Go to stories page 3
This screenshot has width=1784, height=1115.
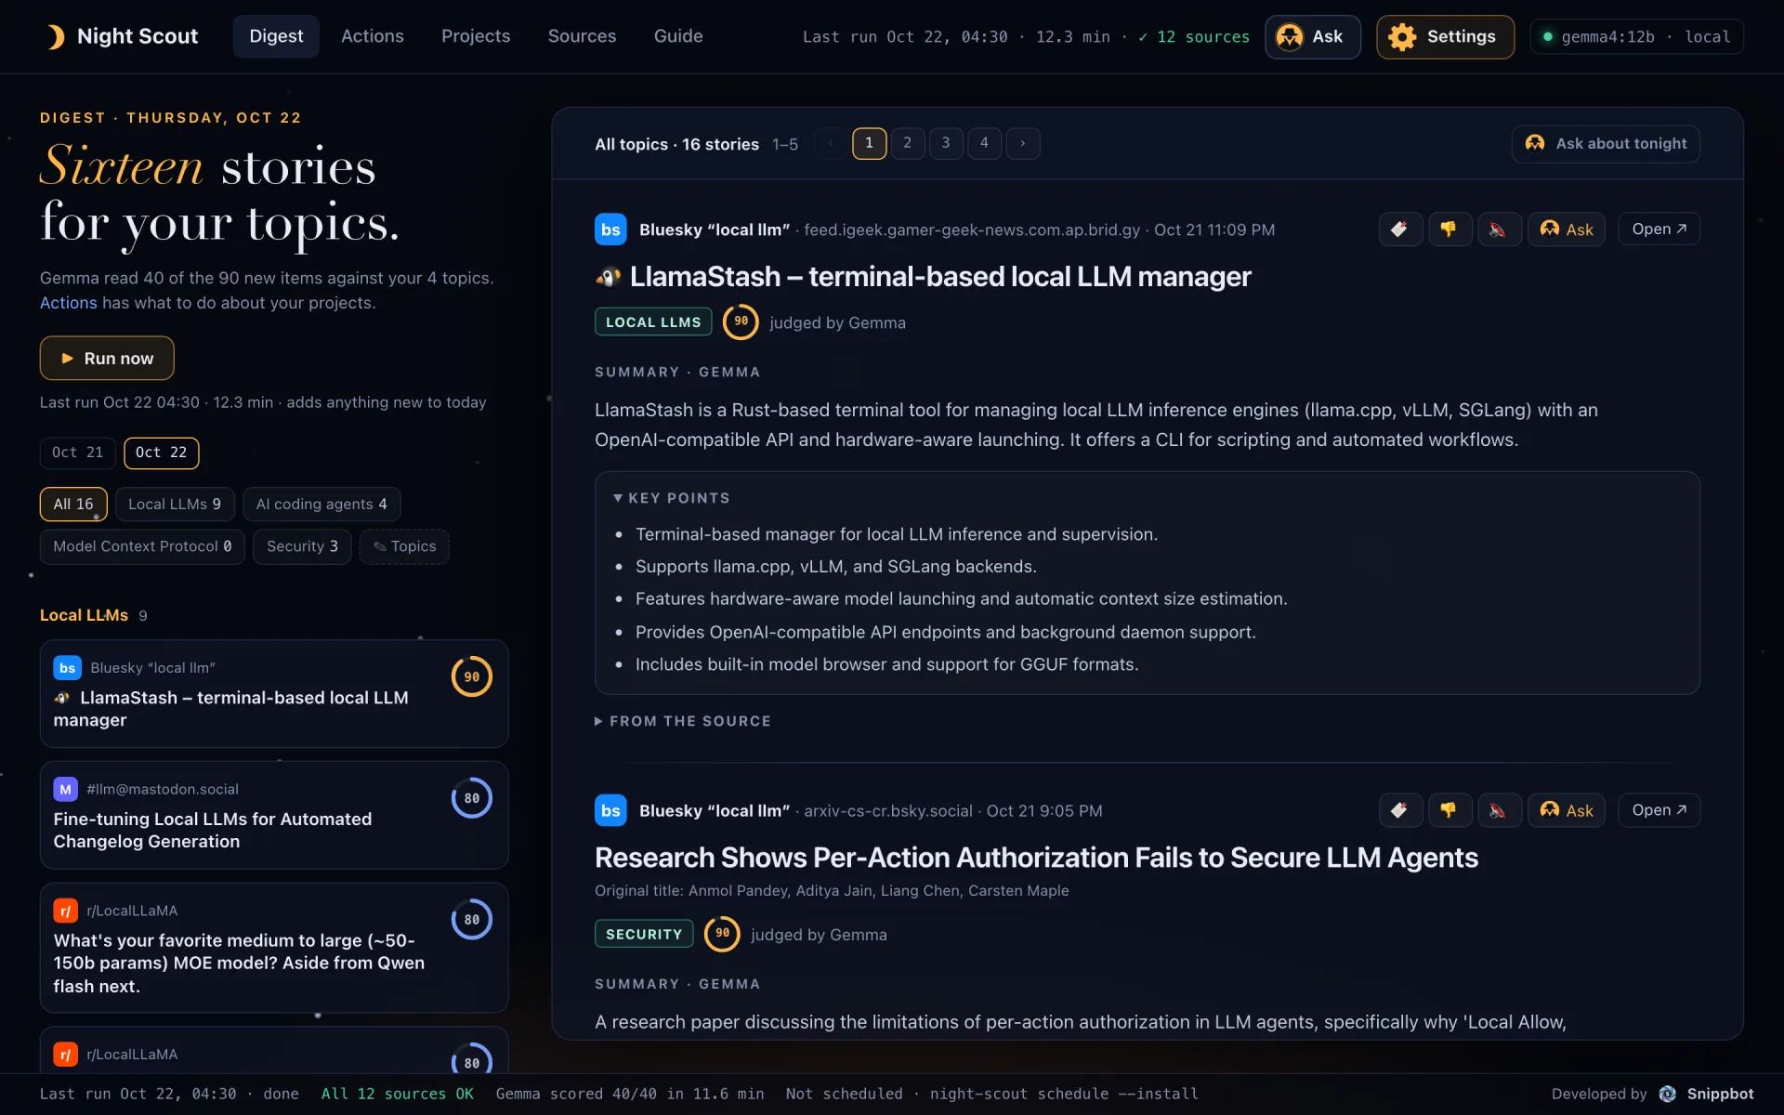click(946, 143)
